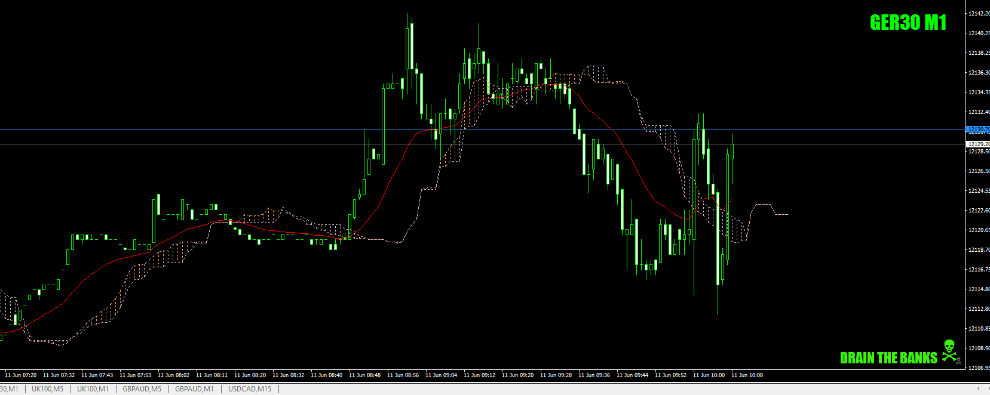Click the 12114.80 price scale value
This screenshot has height=395, width=990.
[979, 289]
